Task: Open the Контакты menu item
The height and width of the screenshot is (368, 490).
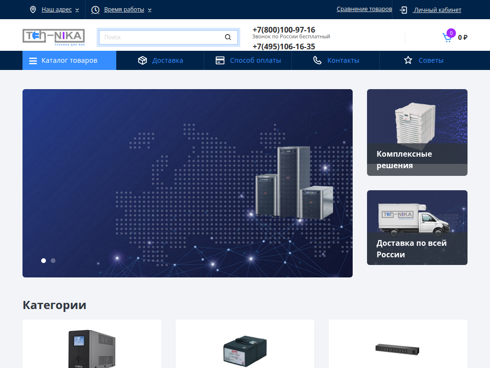Action: coord(343,60)
